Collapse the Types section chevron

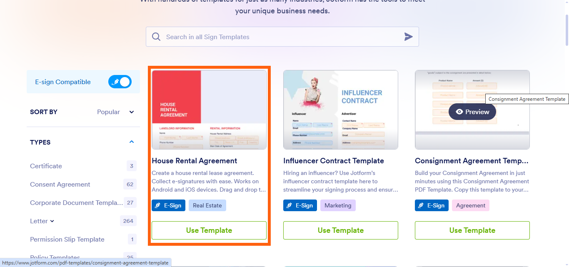point(132,142)
